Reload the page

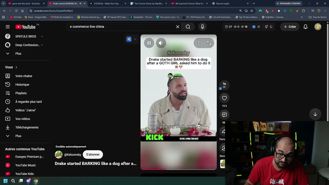[16, 11]
